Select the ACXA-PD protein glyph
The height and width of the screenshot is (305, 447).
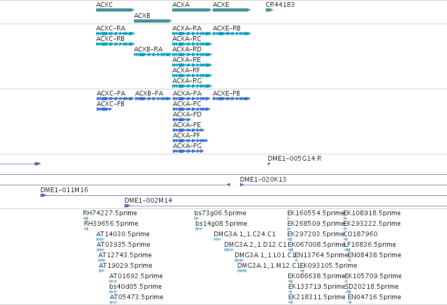182,120
